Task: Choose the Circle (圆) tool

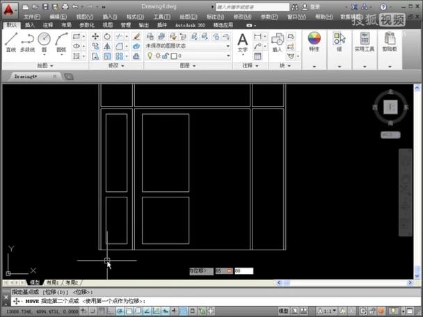Action: pyautogui.click(x=44, y=42)
